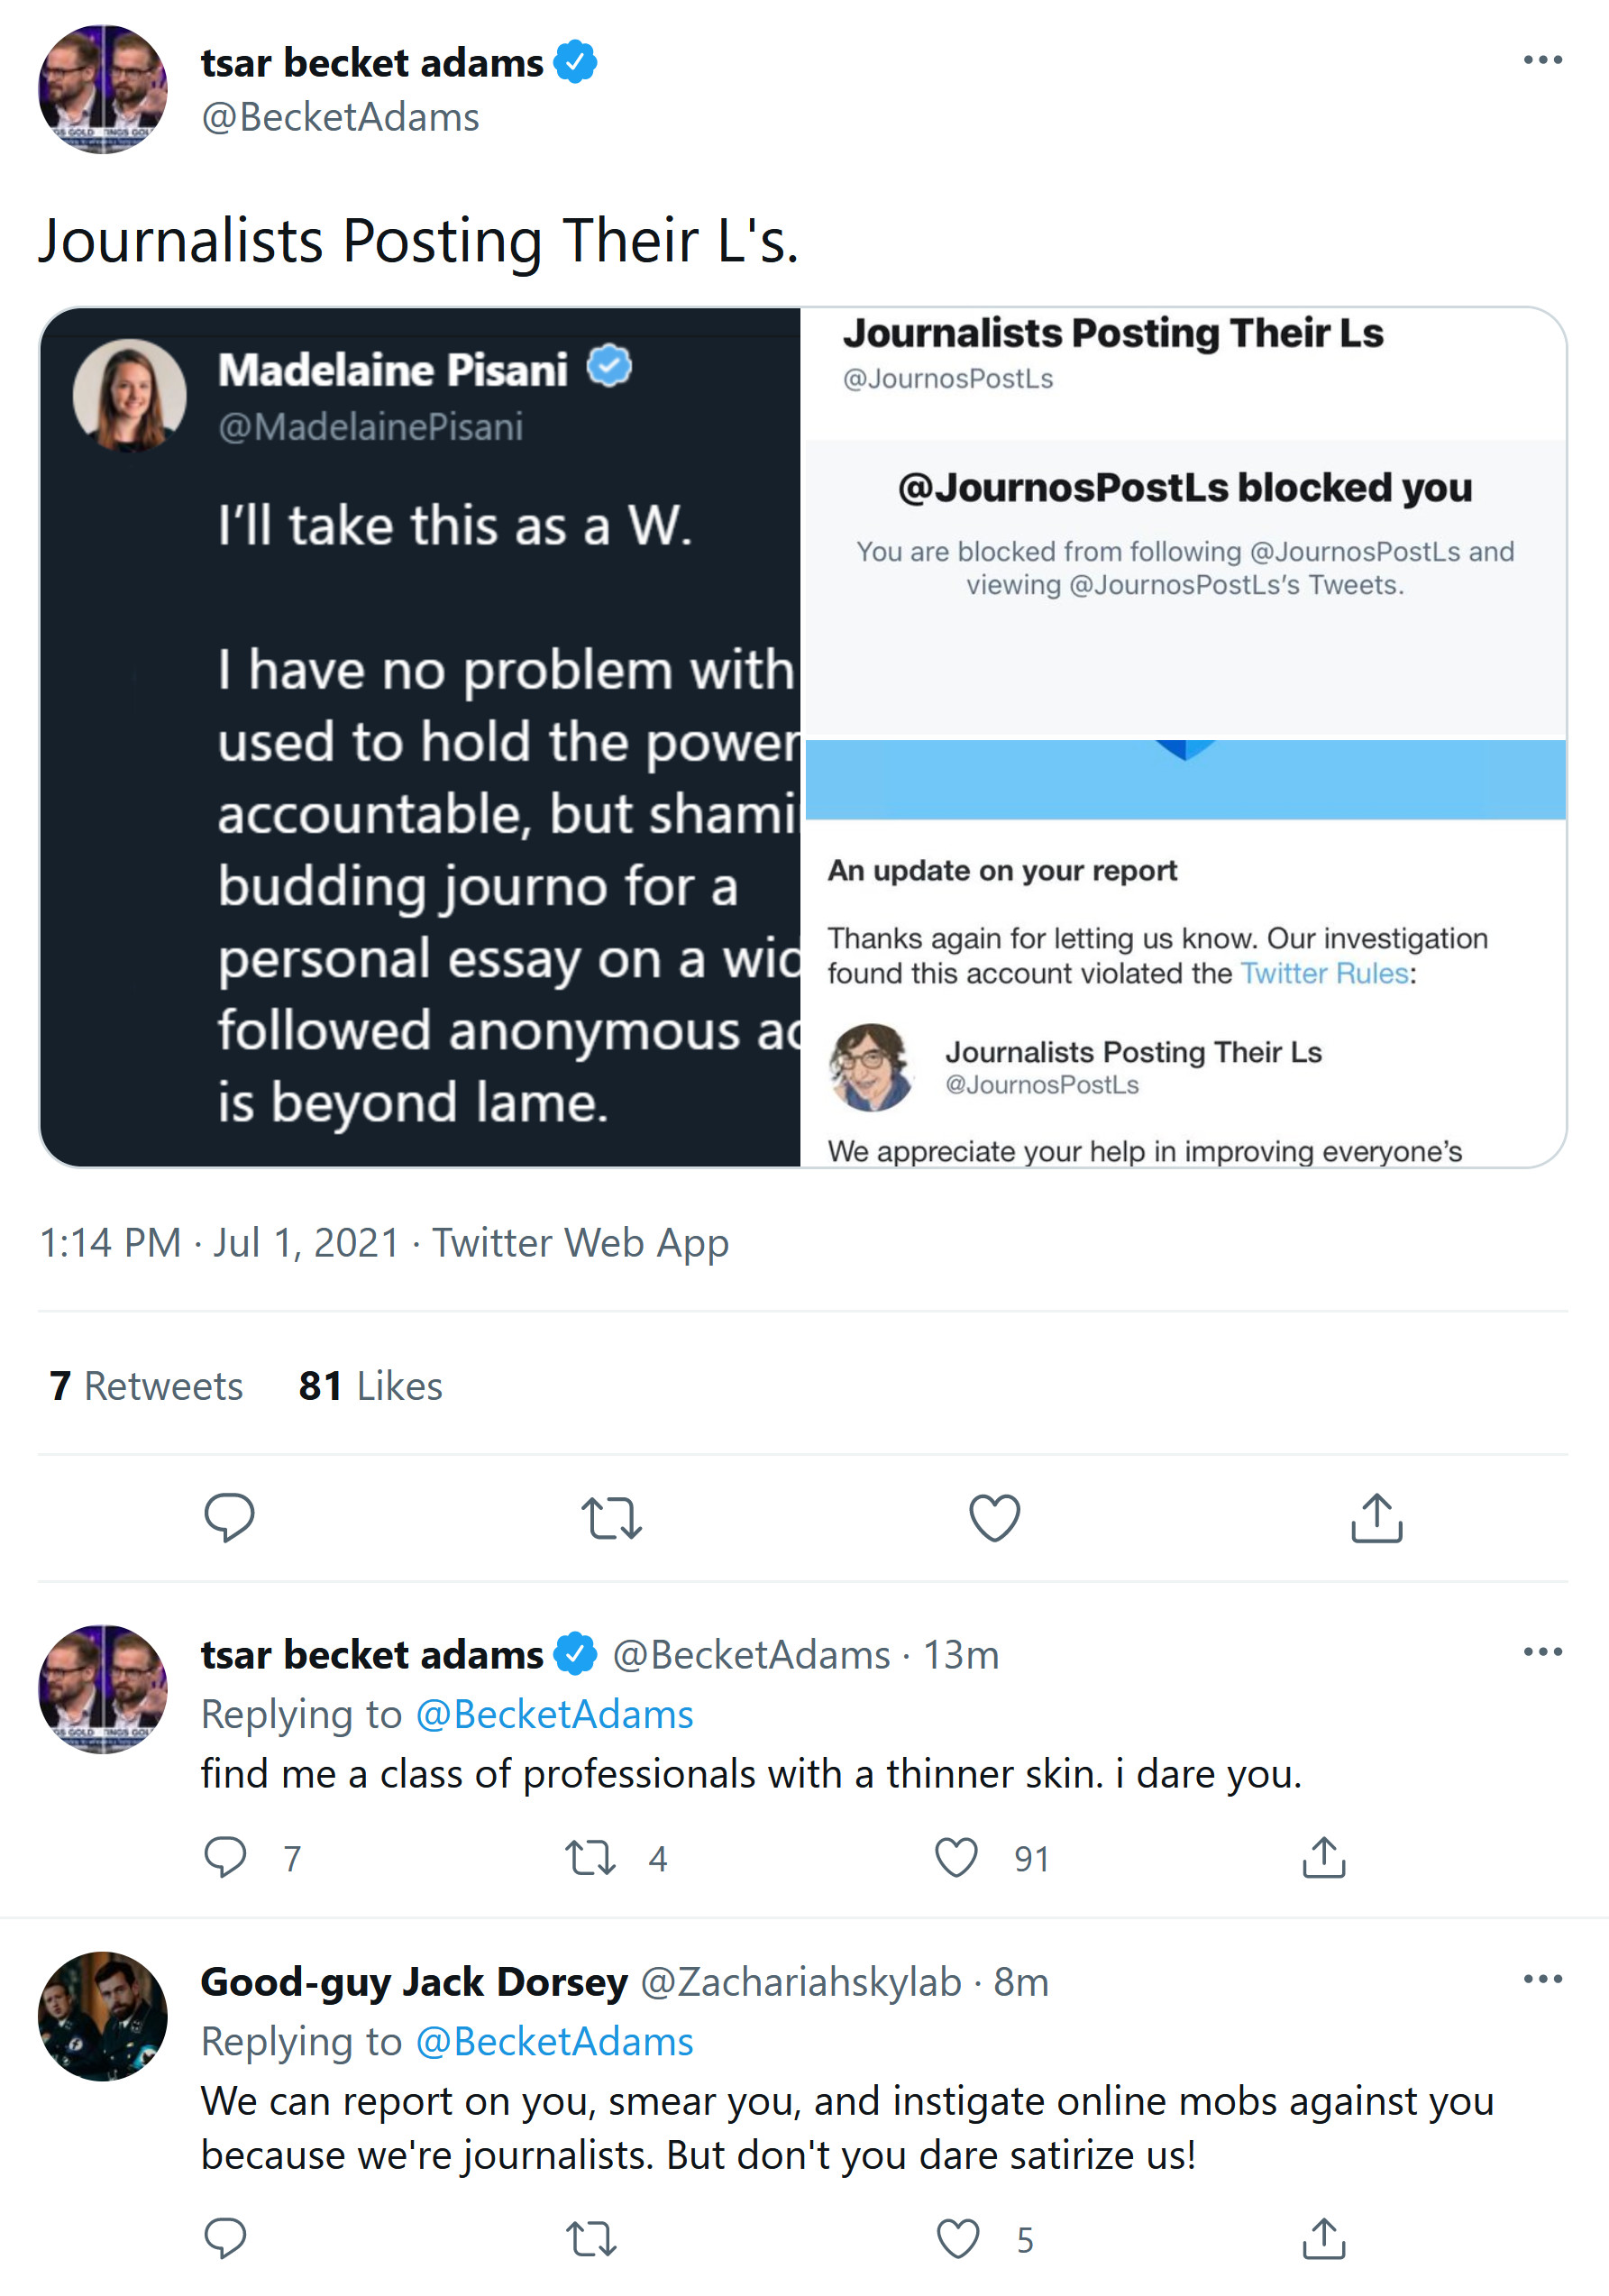View the 7 Retweets list
This screenshot has width=1609, height=2296.
click(x=146, y=1386)
